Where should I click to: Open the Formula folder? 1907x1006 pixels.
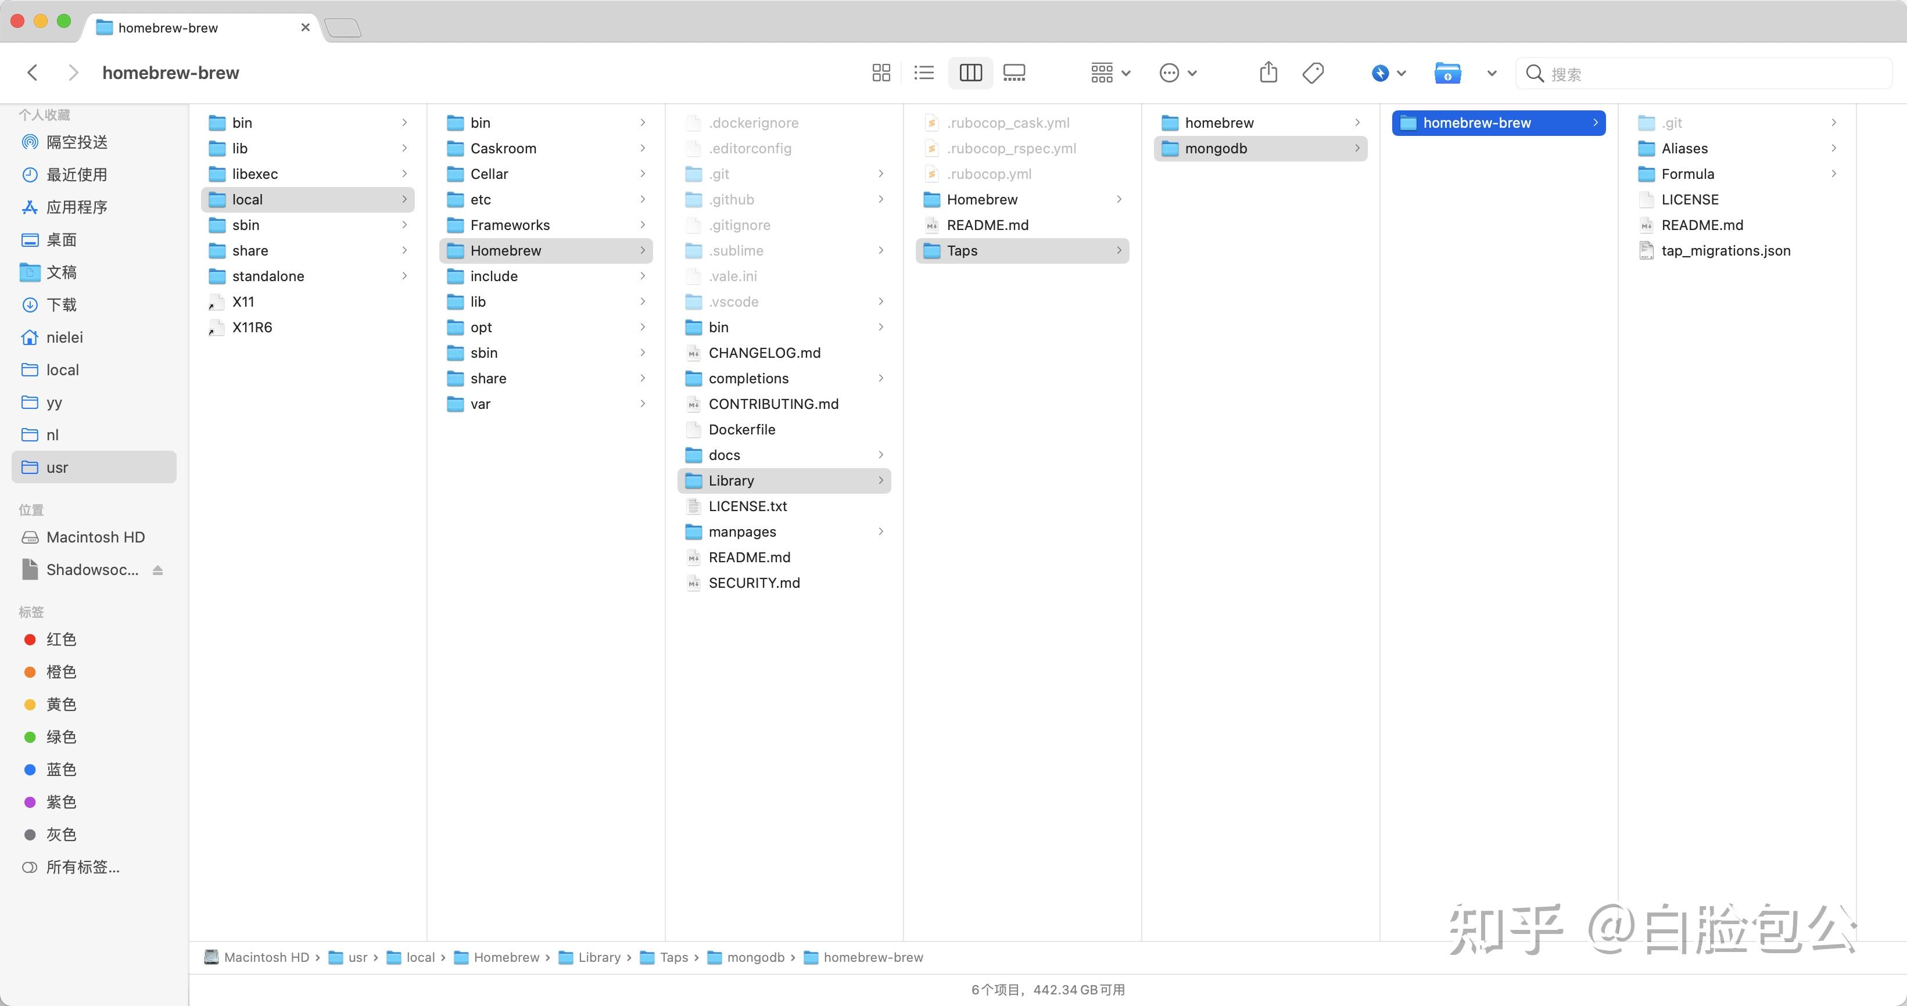[1687, 174]
